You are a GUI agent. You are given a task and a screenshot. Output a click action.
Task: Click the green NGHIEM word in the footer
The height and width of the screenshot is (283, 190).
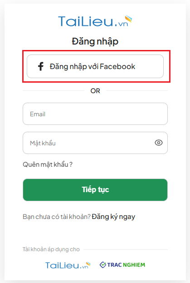click(134, 265)
